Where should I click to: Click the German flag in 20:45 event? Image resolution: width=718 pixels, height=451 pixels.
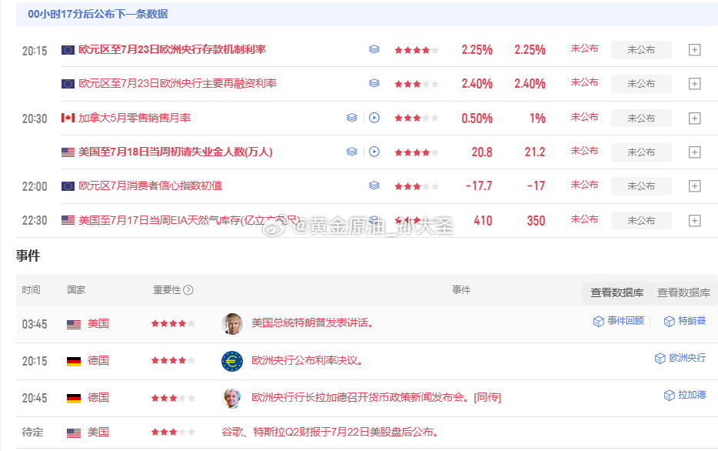74,399
